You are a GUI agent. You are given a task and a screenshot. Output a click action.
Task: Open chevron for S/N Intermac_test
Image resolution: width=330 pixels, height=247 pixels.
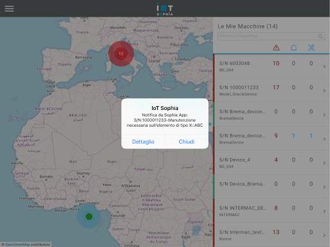[x=324, y=235]
